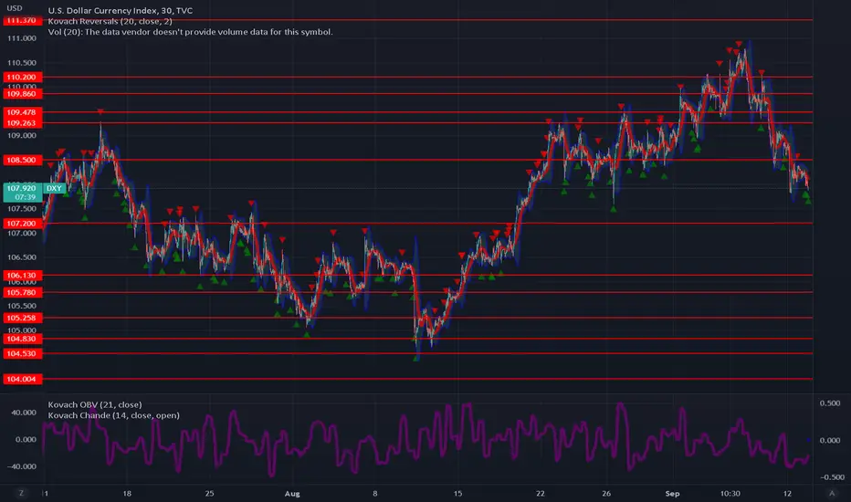Click the 106.500 price axis value
Viewport: 851px width, 502px height.
[22, 257]
